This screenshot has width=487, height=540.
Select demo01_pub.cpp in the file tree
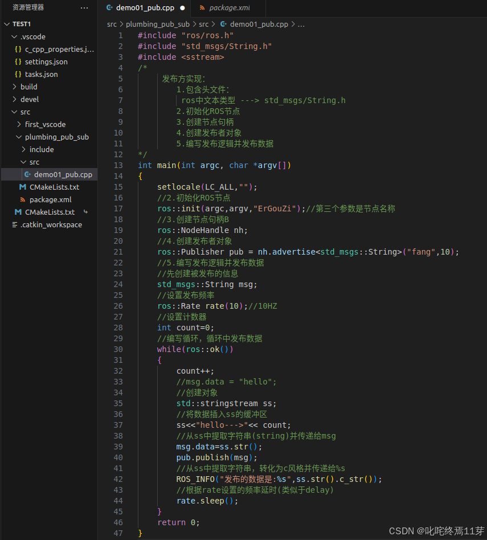click(63, 175)
